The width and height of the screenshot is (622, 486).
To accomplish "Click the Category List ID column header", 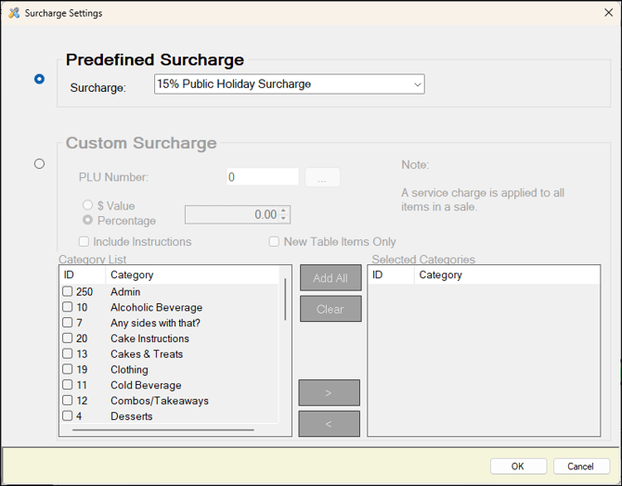I will click(83, 275).
